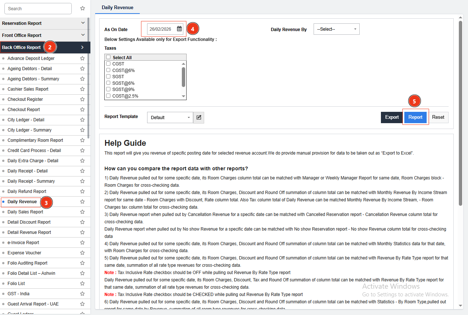
Task: Click the Reset button
Action: click(438, 117)
